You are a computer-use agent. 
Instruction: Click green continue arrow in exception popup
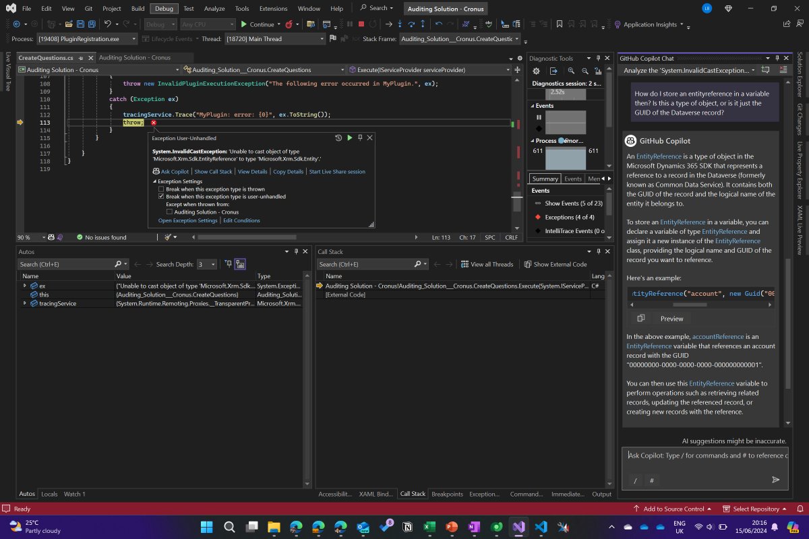pyautogui.click(x=349, y=137)
